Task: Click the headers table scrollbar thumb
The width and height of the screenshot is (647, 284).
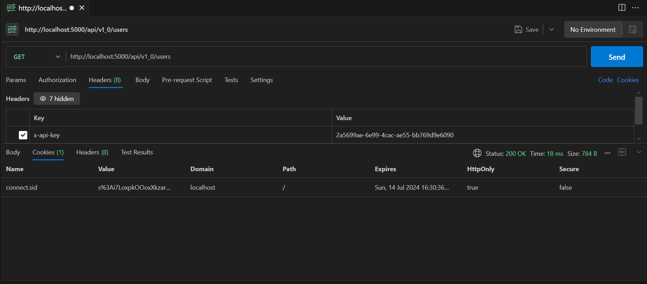Action: pos(639,110)
